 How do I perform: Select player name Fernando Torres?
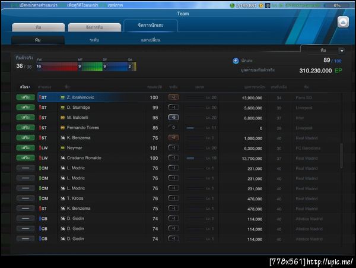[83, 128]
